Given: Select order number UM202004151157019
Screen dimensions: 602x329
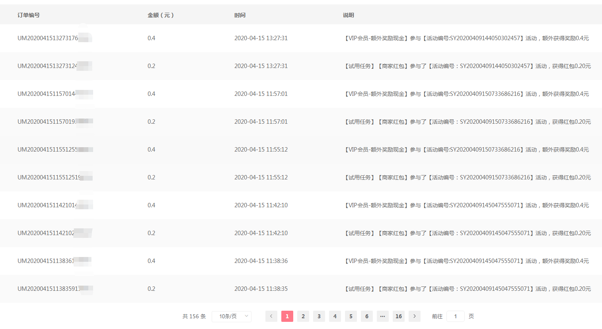Looking at the screenshot, I should (47, 122).
